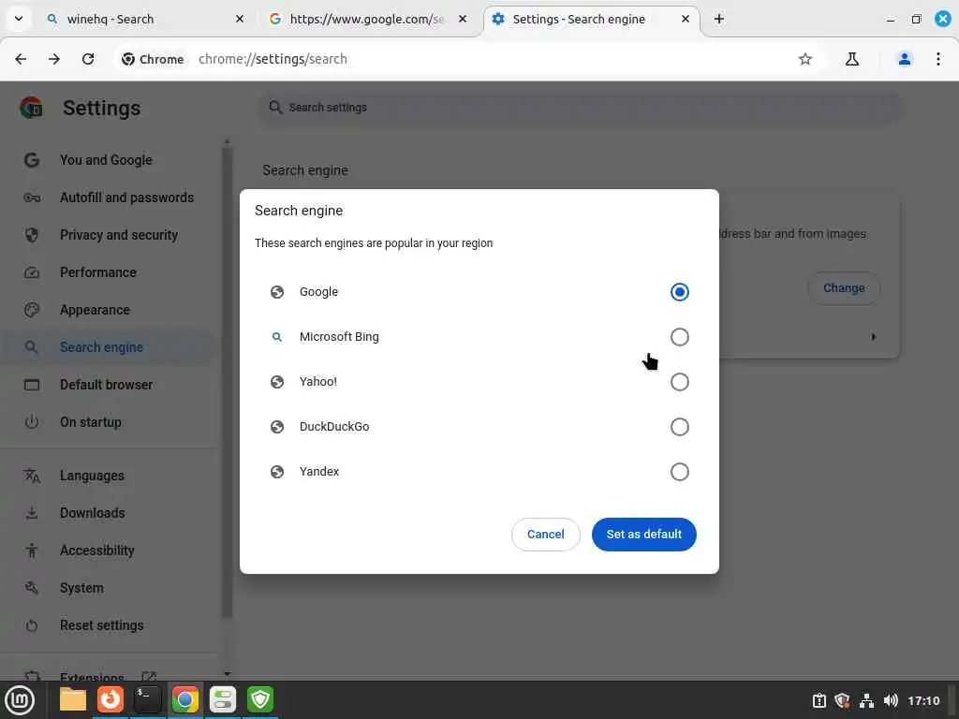959x719 pixels.
Task: Open the Files folder in taskbar
Action: point(73,699)
